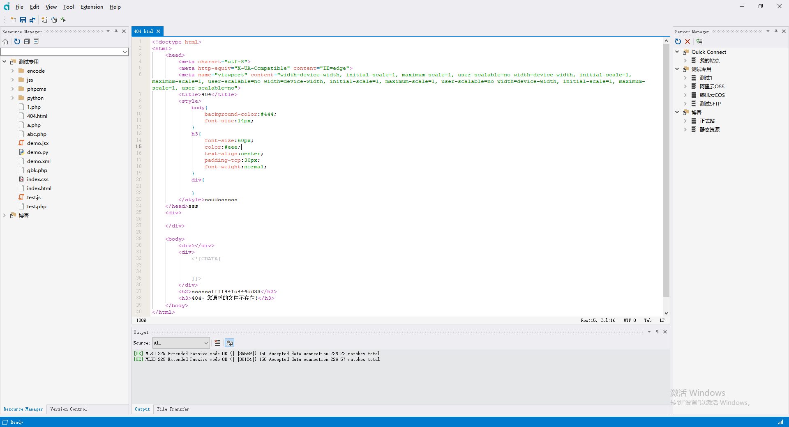789x427 pixels.
Task: Collapse the Quick Connect node
Action: coord(677,52)
